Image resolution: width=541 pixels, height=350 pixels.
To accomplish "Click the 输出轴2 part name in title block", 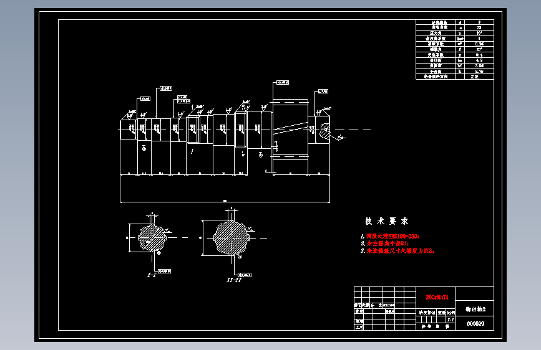I will click(475, 309).
